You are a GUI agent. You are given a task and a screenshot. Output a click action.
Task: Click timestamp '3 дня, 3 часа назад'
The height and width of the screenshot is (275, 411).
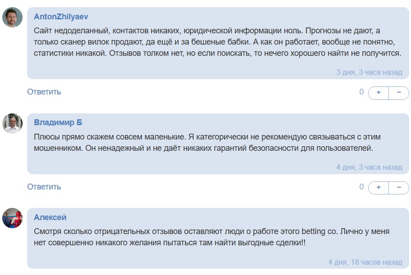click(x=369, y=72)
